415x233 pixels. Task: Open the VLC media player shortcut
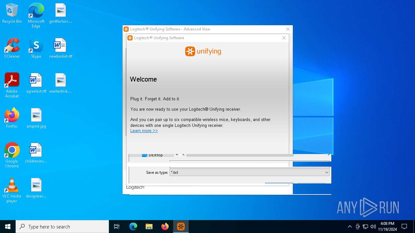coord(12,190)
